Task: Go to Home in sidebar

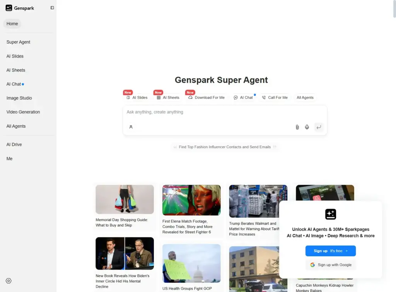Action: pyautogui.click(x=12, y=24)
